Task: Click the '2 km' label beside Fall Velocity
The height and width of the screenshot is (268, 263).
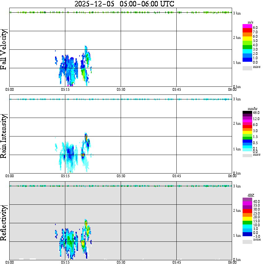Action: (x=237, y=38)
